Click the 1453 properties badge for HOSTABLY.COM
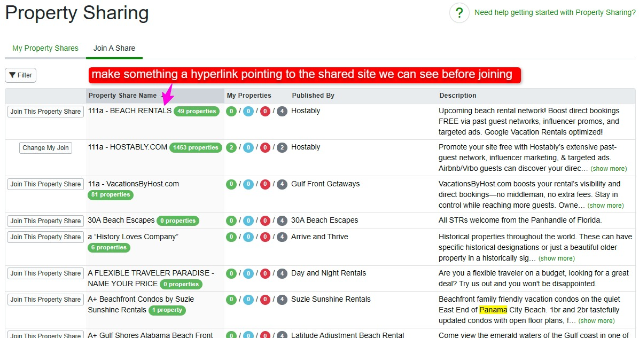Image resolution: width=639 pixels, height=338 pixels. 196,147
